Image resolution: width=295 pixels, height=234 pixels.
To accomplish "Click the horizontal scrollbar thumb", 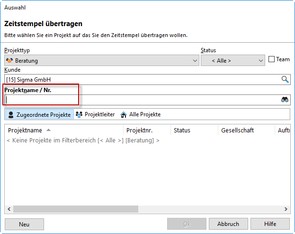I will coord(76,209).
